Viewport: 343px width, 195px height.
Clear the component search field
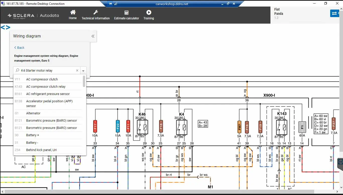click(x=77, y=71)
